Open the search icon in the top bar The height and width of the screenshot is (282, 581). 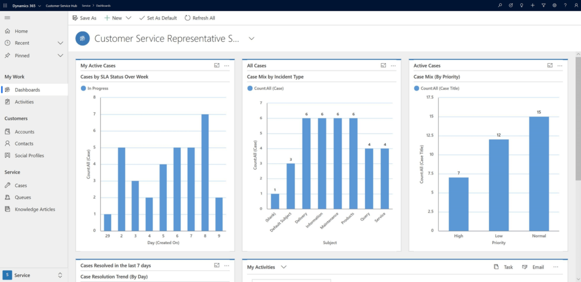(500, 5)
